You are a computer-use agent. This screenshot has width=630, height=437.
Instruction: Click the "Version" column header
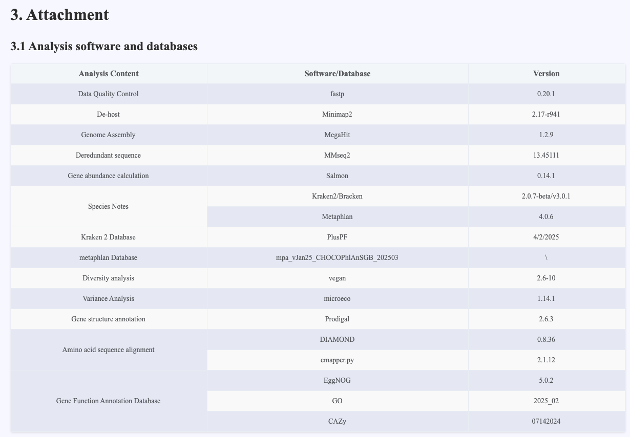pos(546,74)
